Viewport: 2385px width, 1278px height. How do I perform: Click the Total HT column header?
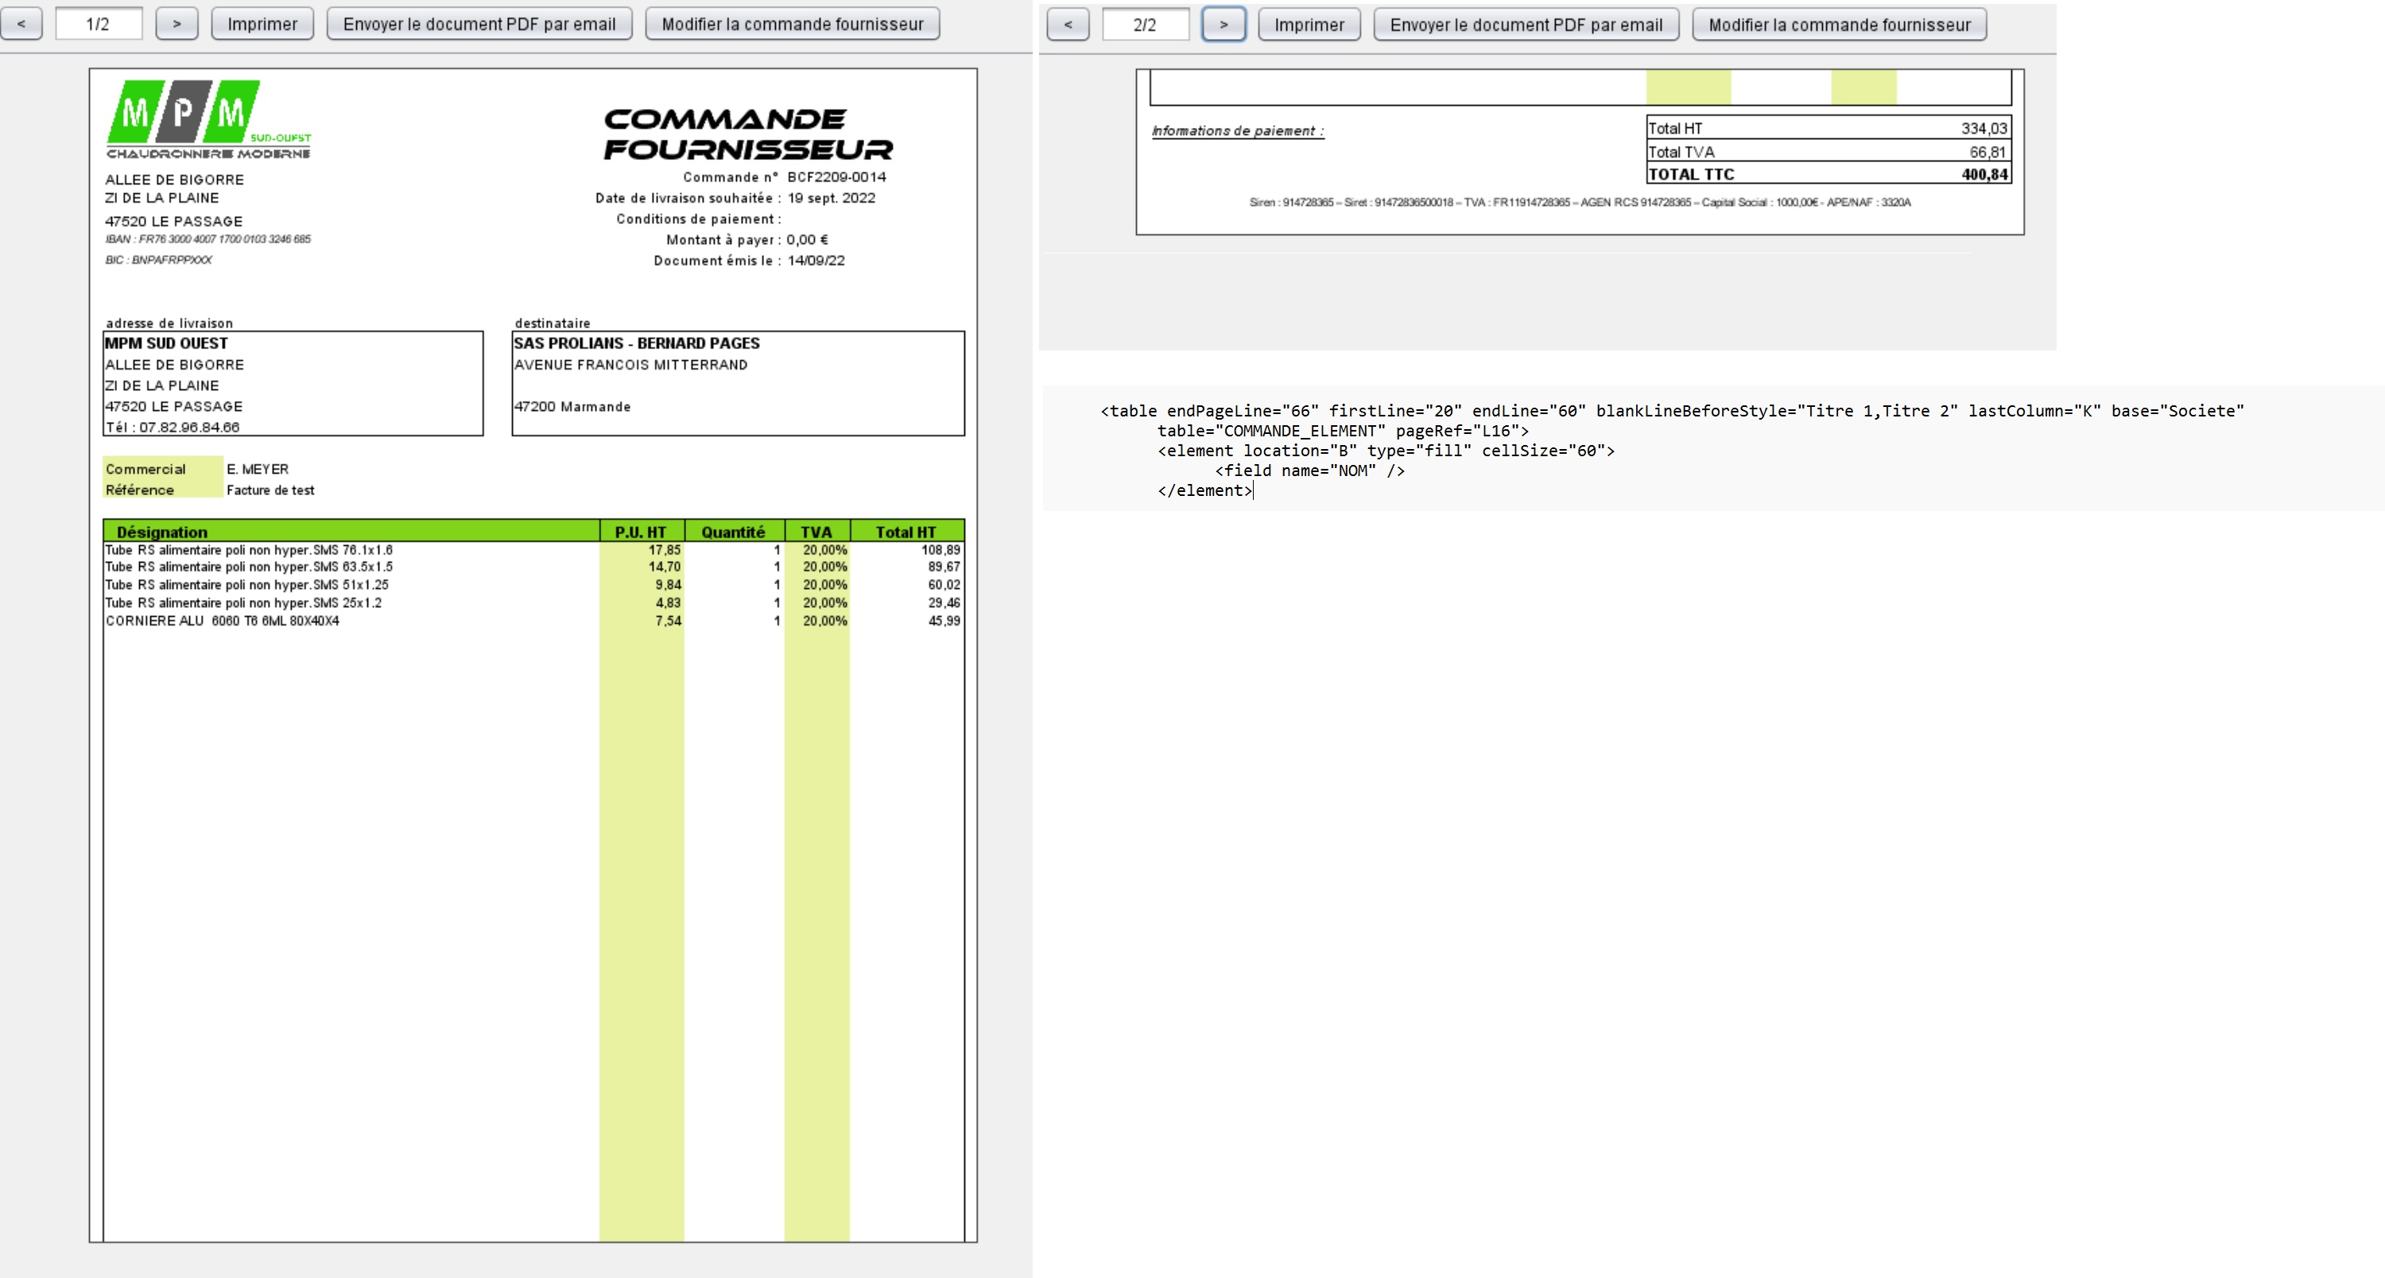click(x=906, y=532)
